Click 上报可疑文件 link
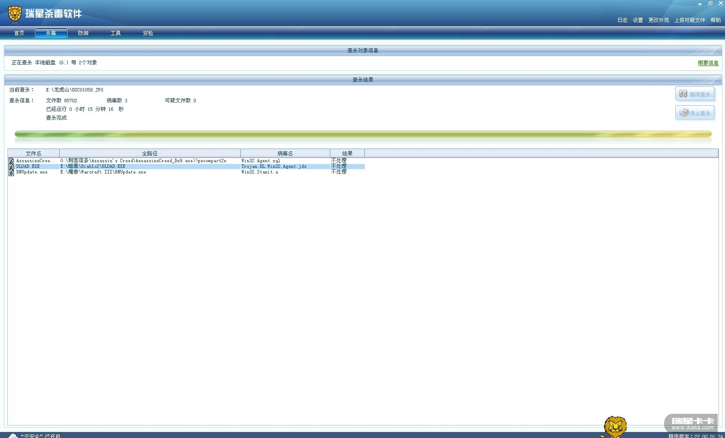The image size is (725, 438). pyautogui.click(x=690, y=20)
